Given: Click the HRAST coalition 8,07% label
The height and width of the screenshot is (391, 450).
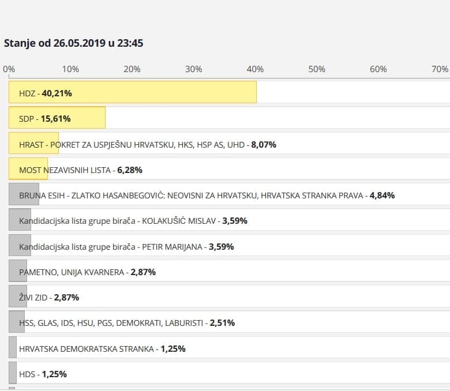Looking at the screenshot, I should tap(148, 144).
